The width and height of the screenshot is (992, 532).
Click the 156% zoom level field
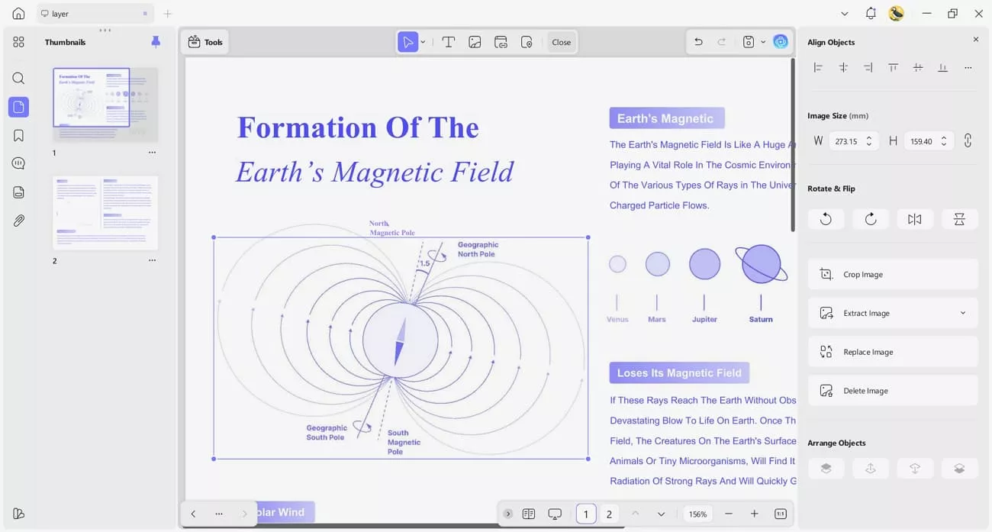tap(697, 514)
